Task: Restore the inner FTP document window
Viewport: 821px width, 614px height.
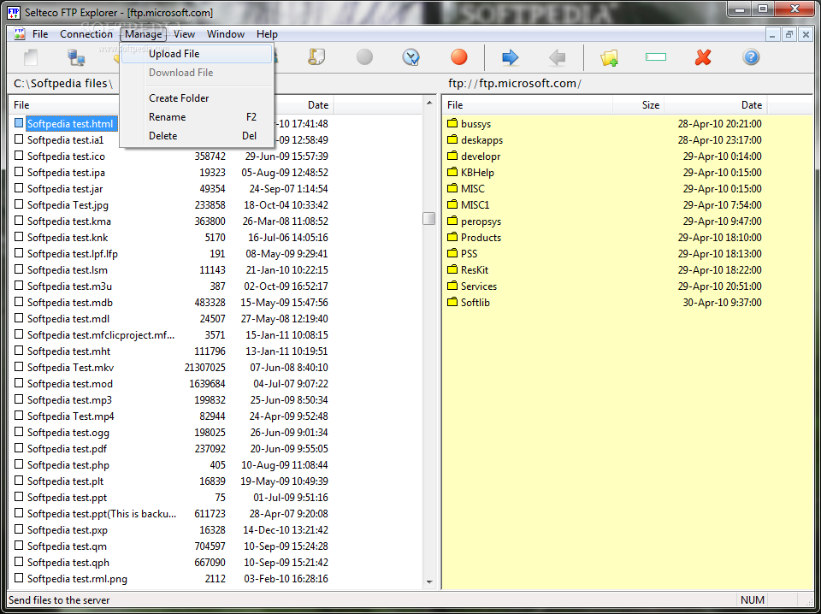Action: [789, 34]
